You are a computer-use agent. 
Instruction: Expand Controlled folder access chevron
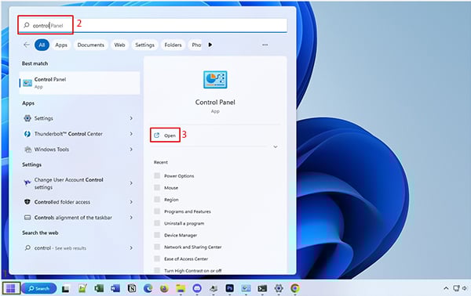(x=131, y=202)
